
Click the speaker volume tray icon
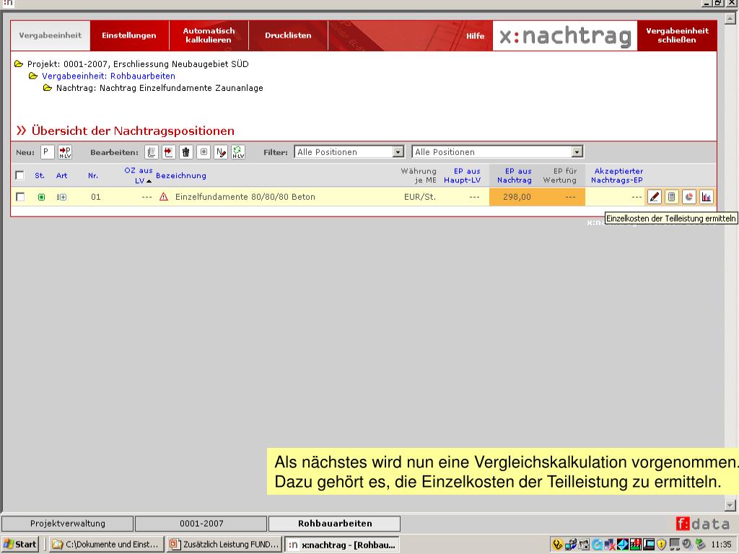pos(687,545)
